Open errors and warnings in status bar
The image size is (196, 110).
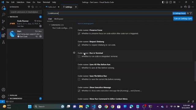coord(10,101)
